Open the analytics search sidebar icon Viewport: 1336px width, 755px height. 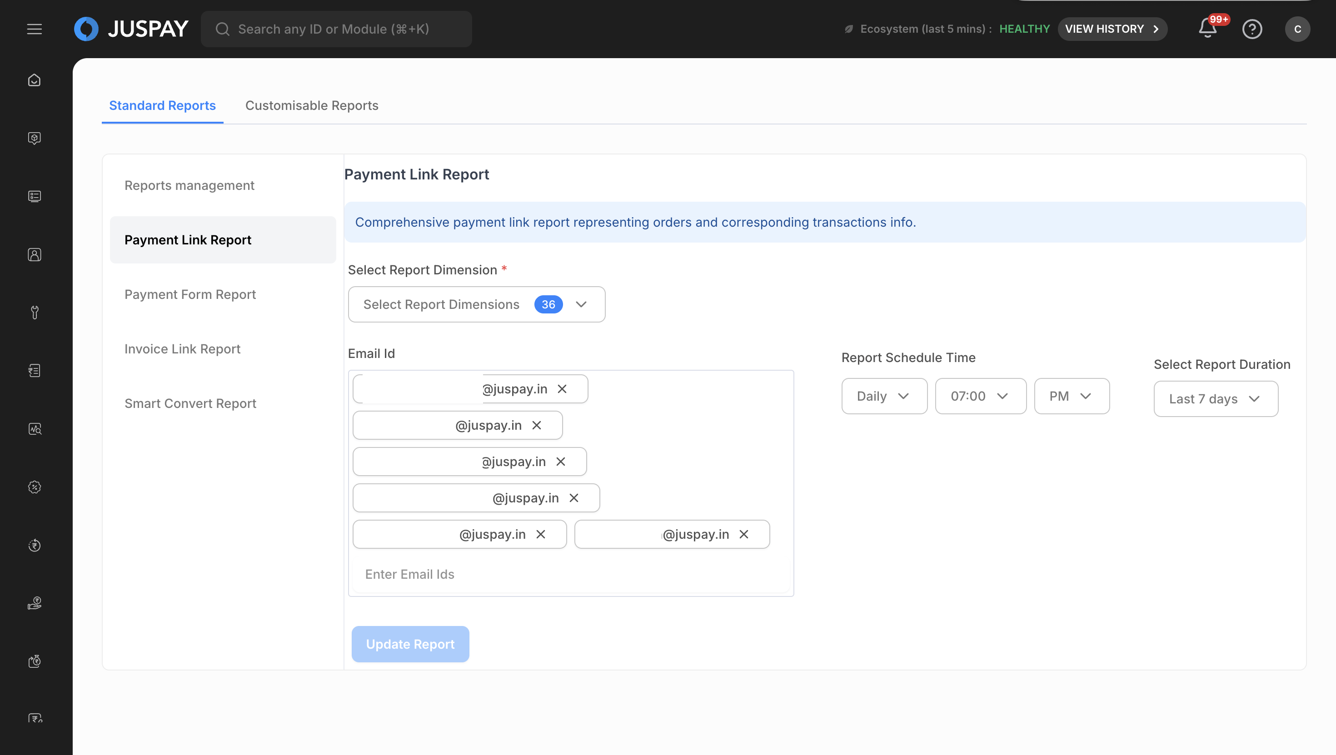(34, 429)
